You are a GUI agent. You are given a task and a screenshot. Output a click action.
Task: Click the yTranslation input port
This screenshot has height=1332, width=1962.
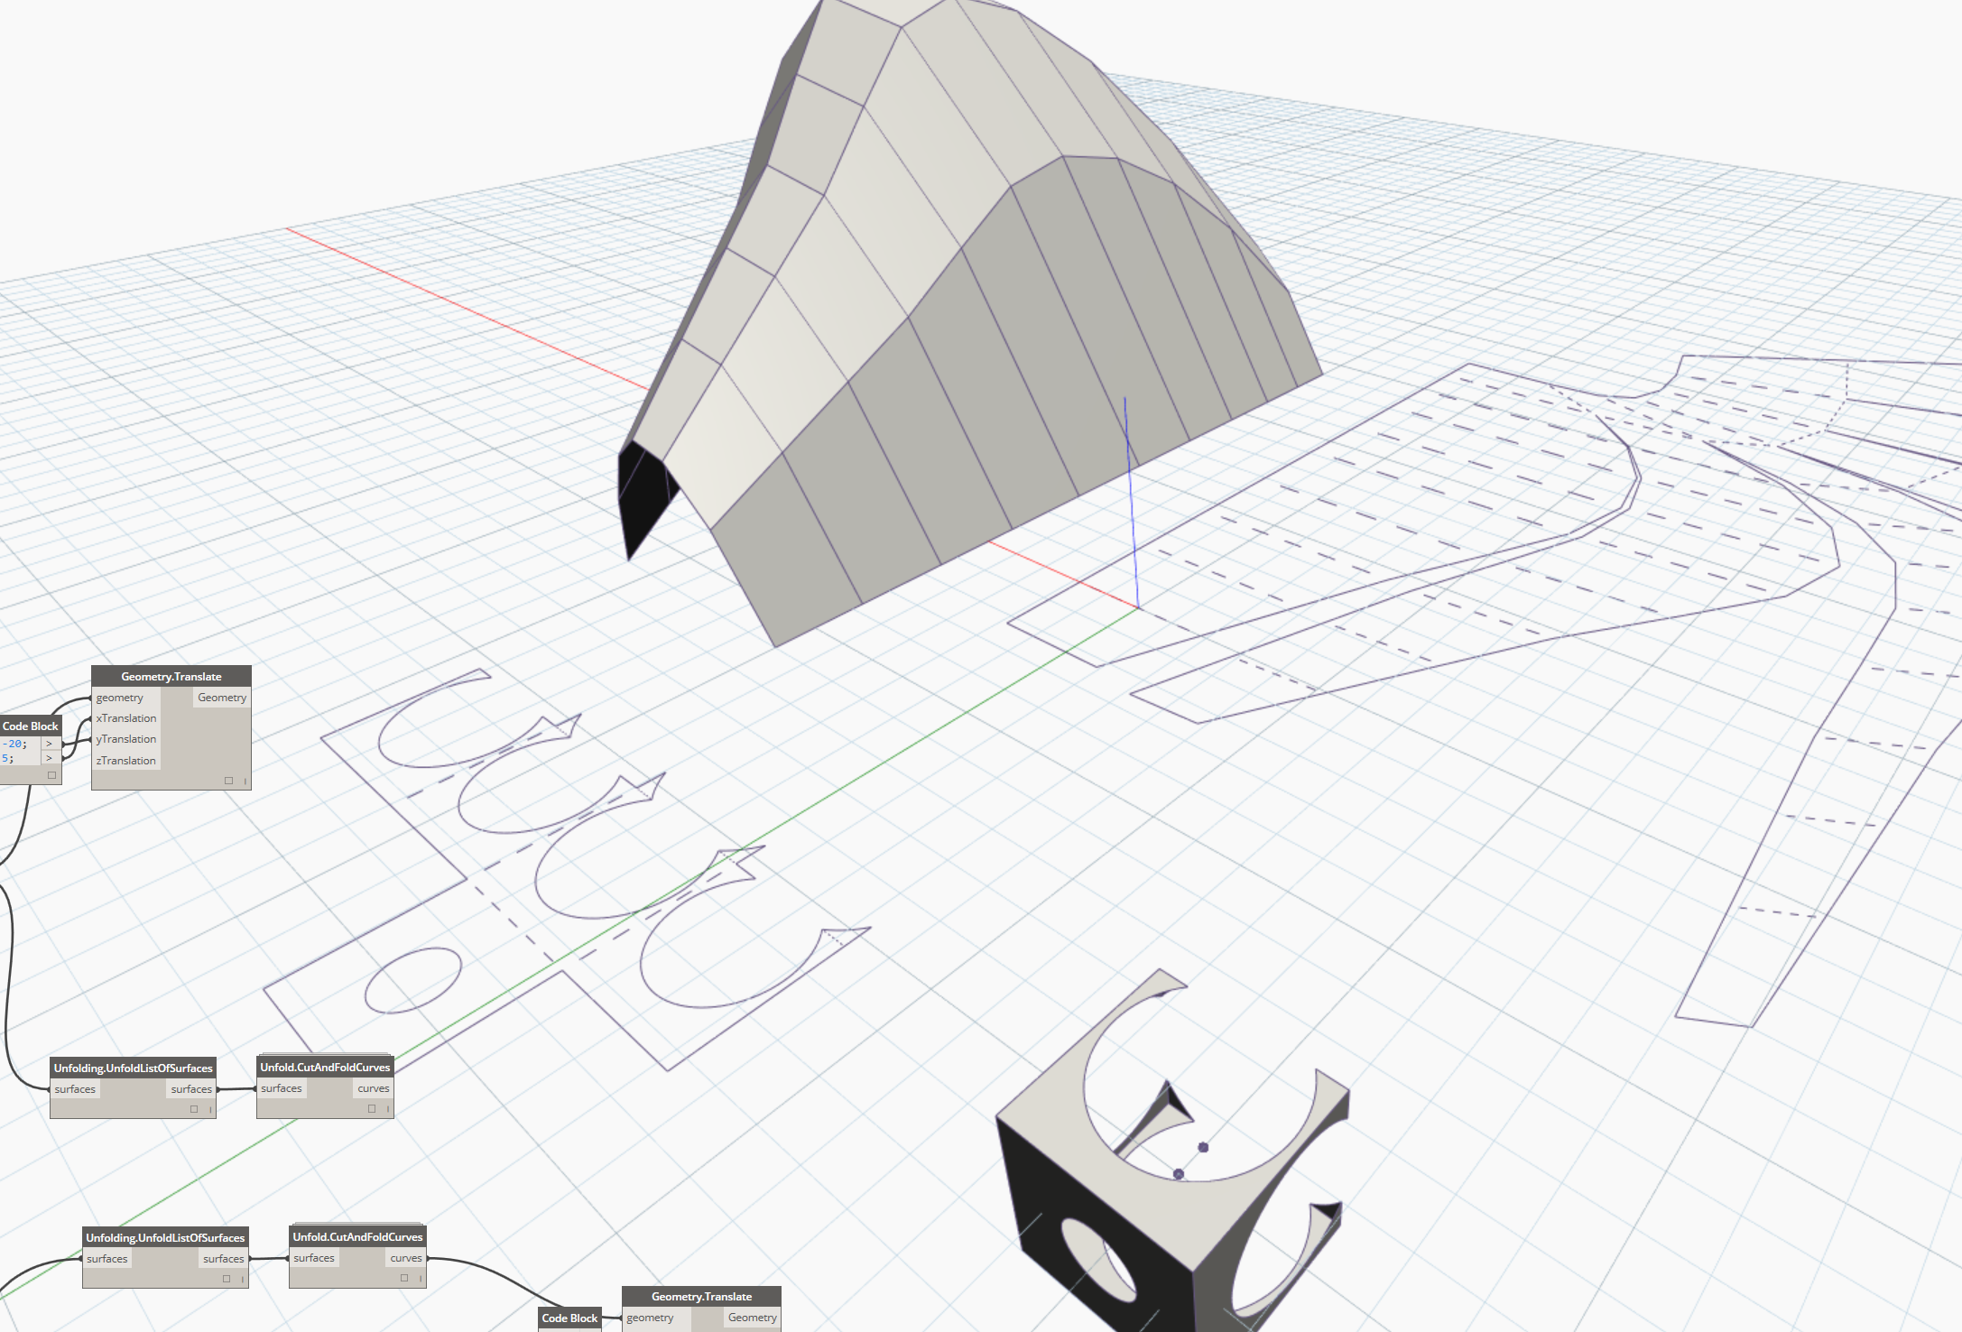(x=126, y=739)
